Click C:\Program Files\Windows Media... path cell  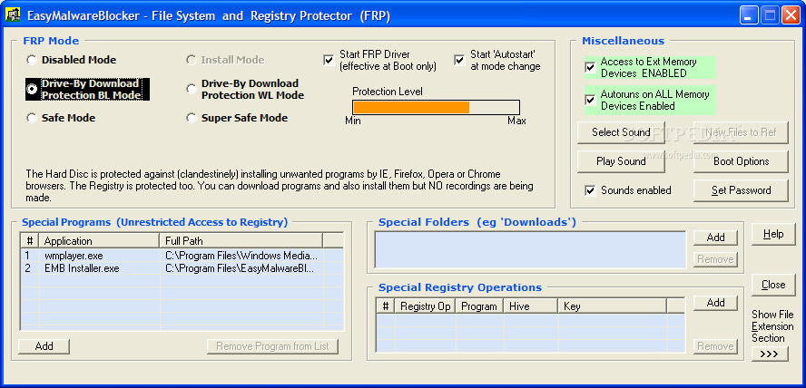(241, 255)
